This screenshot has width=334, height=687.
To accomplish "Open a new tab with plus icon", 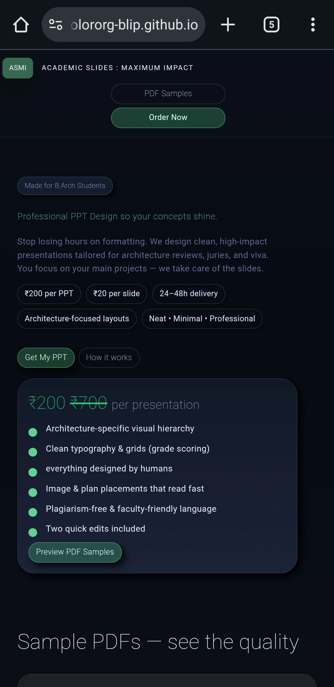I will tap(228, 25).
